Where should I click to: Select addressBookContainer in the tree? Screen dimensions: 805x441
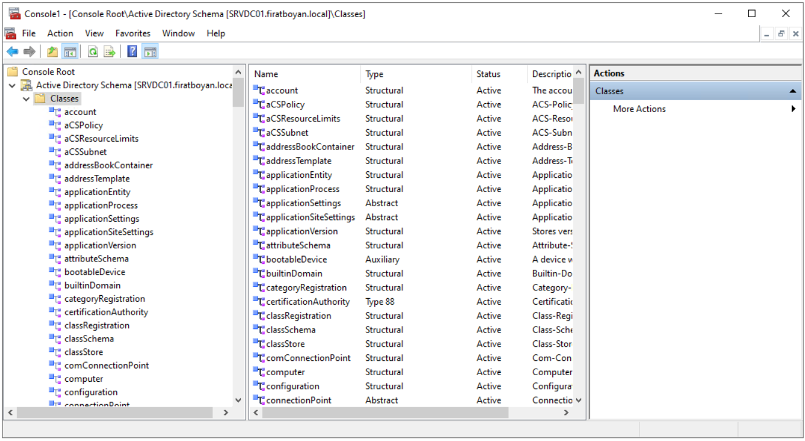pyautogui.click(x=109, y=165)
